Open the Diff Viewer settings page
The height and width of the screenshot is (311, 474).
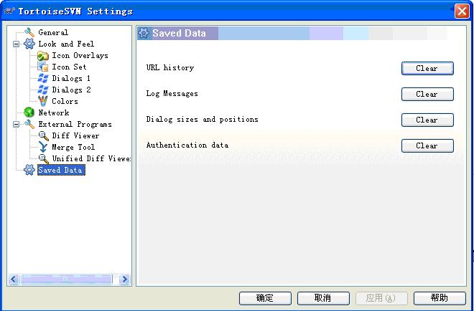pos(75,135)
